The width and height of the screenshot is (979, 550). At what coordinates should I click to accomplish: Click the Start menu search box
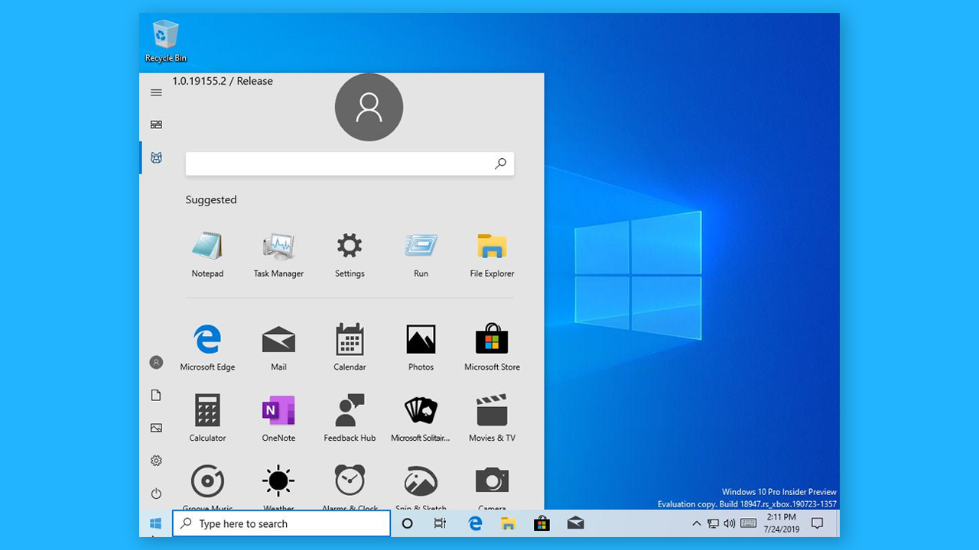350,163
